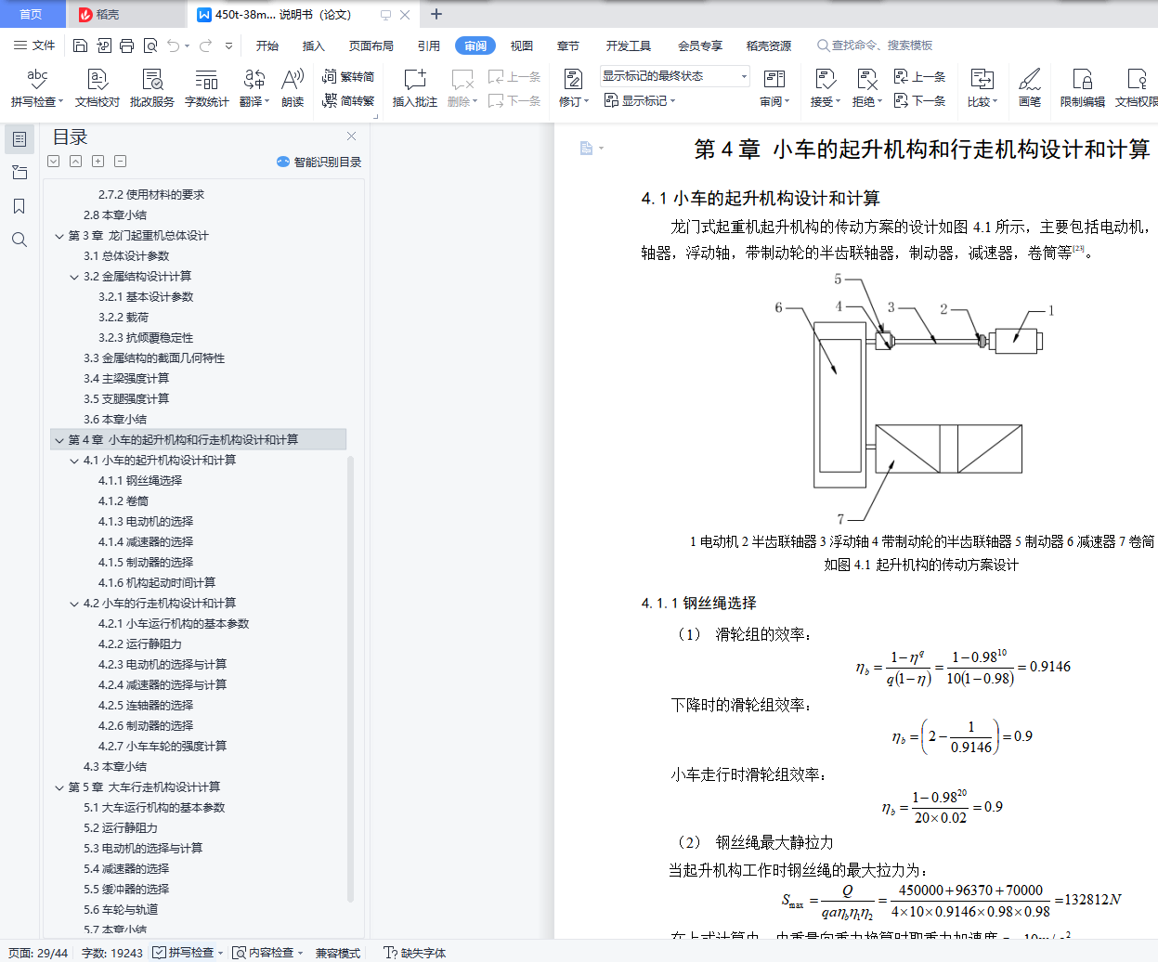Switch to the 首页 window tab
The image size is (1158, 962).
tap(31, 14)
